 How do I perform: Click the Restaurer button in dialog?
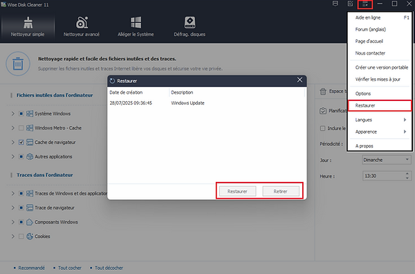click(237, 191)
